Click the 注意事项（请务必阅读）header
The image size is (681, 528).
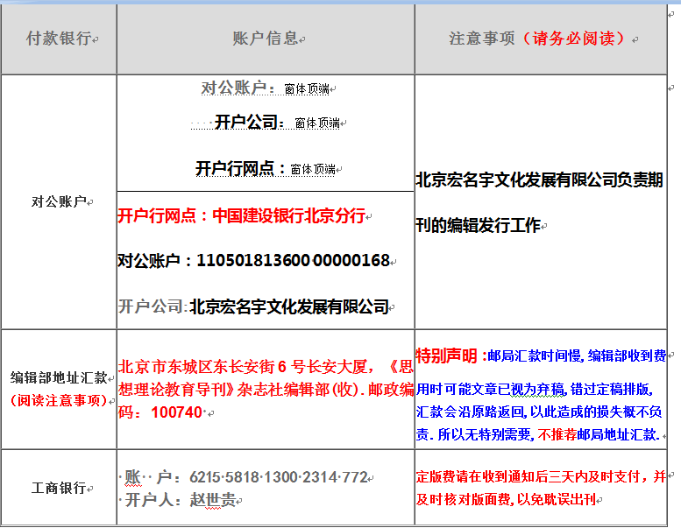click(x=540, y=39)
